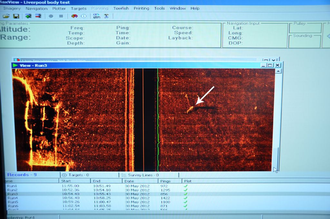Click the glasses view toolbar icon
Screen dimensions: 330x219
click(74, 16)
